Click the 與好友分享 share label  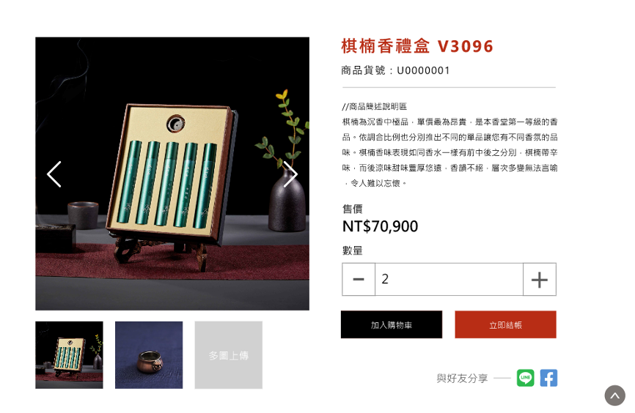[x=462, y=379]
